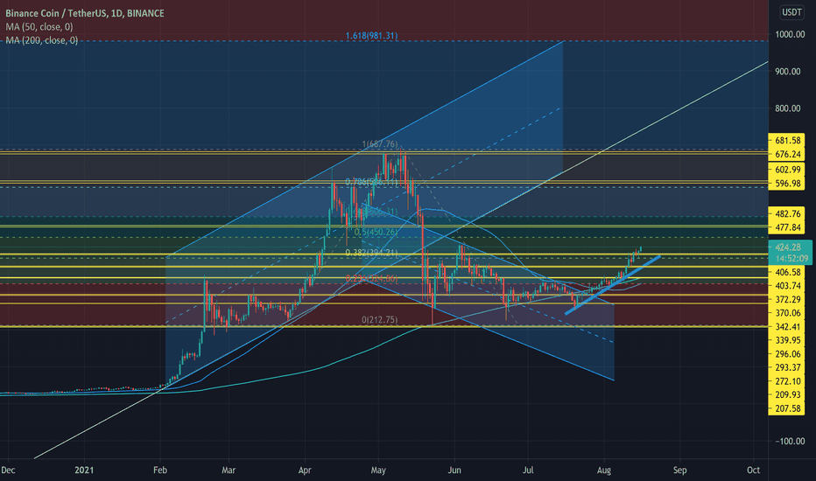816x481 pixels.
Task: Select the MA (200, close, 0) indicator label
Action: pyautogui.click(x=42, y=40)
